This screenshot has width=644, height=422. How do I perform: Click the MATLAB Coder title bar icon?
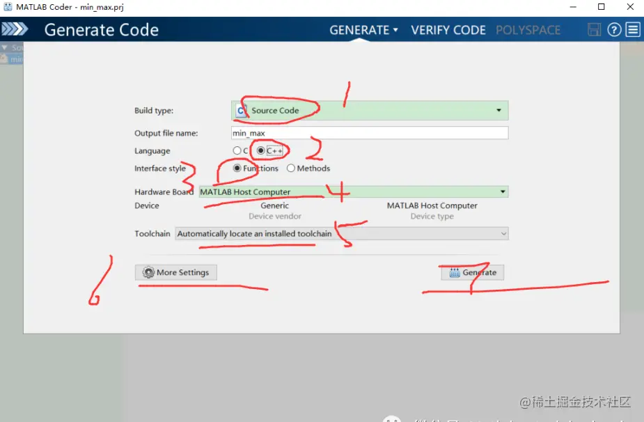coord(8,6)
